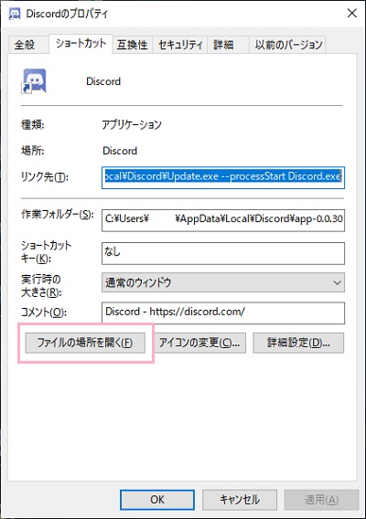The image size is (366, 519).
Task: Focus the ショートカットキー field showing なし
Action: click(223, 253)
